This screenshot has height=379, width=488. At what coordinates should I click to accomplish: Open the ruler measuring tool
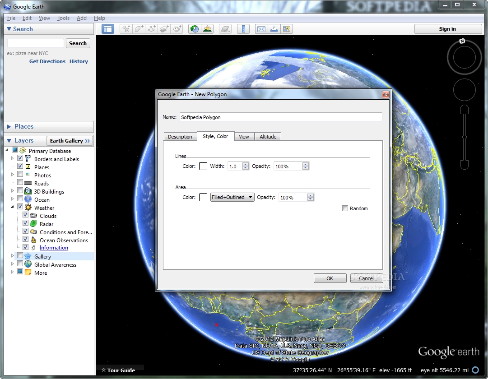pos(243,29)
